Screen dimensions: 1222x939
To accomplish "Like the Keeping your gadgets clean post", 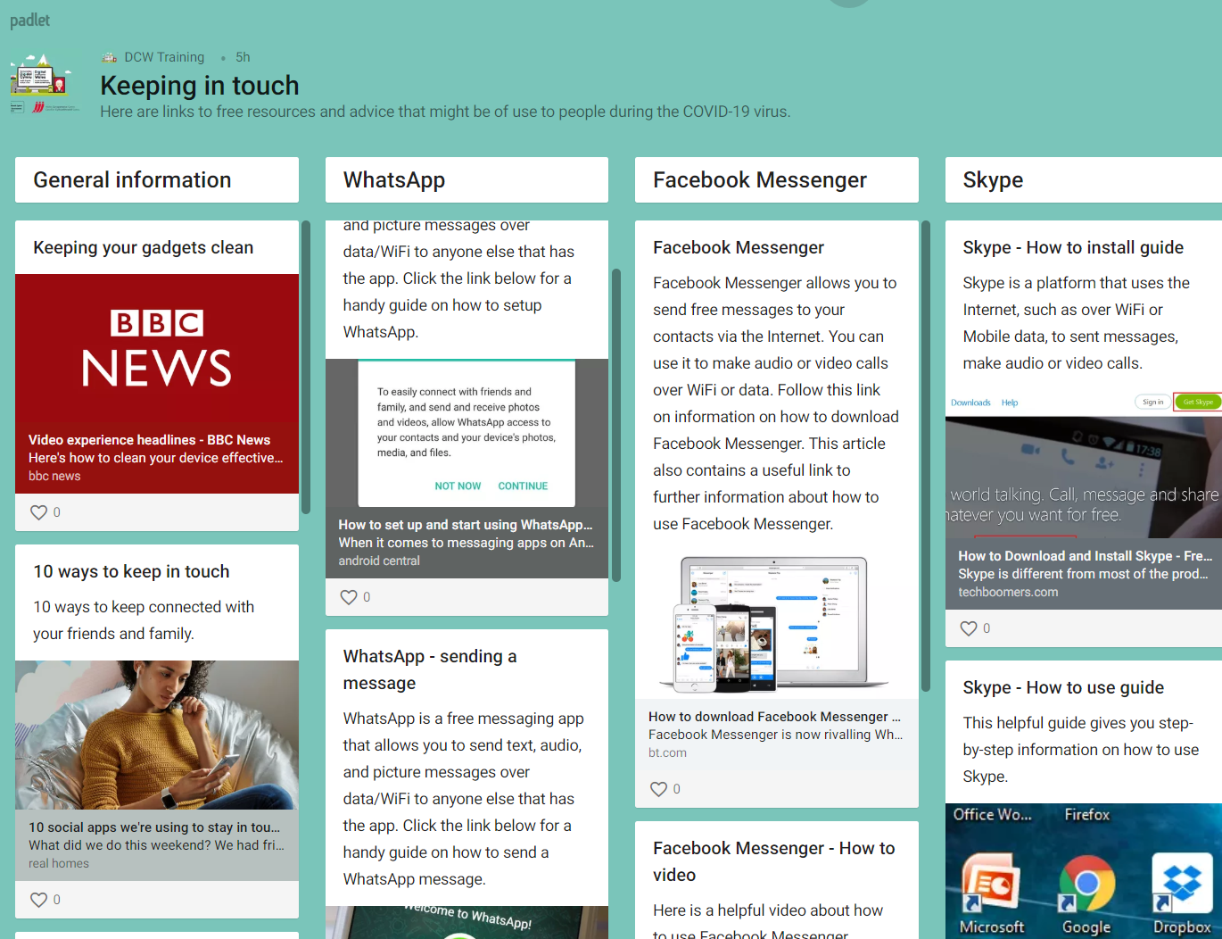I will 38,512.
